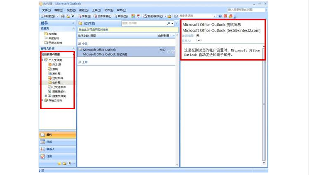Screen dimensions: 309x175
Task: Click the red toolbar add-in icon
Action: pyautogui.click(x=226, y=16)
